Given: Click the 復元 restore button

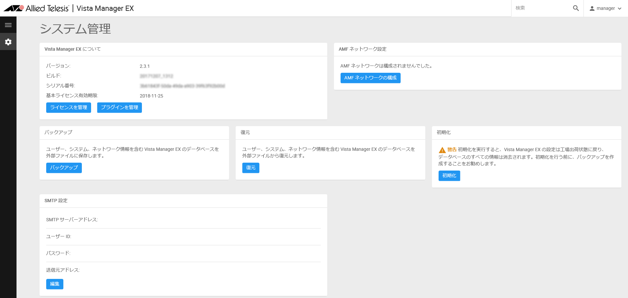Looking at the screenshot, I should pos(251,168).
